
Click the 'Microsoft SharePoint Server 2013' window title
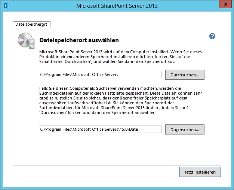click(x=117, y=6)
